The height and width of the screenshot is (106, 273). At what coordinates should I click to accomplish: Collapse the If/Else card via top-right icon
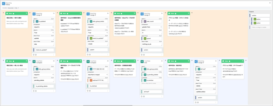(x=270, y=3)
